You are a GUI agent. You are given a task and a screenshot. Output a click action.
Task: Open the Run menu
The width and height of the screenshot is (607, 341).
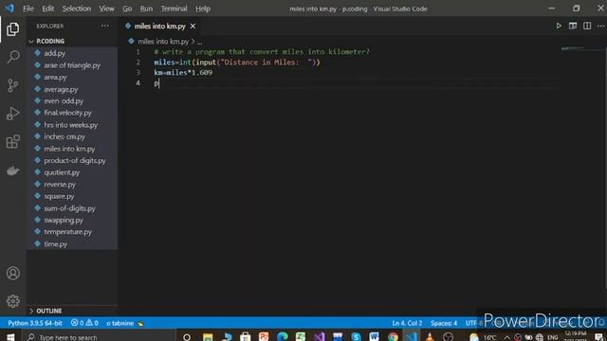(146, 9)
